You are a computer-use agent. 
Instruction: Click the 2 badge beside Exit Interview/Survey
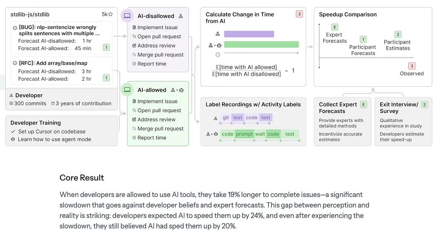click(x=424, y=105)
